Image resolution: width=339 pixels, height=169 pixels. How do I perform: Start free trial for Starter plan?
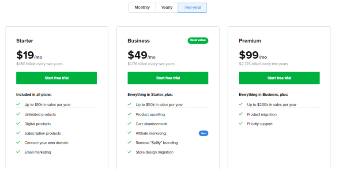(x=56, y=78)
